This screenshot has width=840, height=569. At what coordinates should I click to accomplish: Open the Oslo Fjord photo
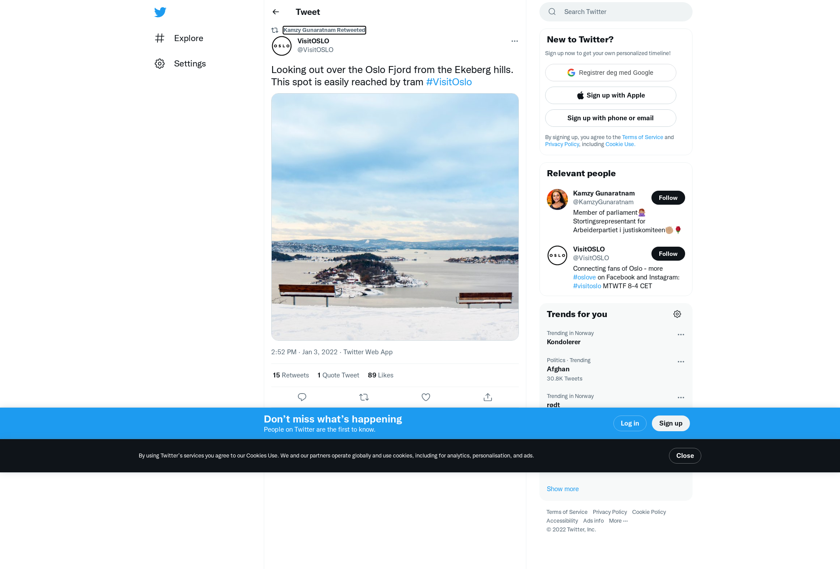[395, 217]
